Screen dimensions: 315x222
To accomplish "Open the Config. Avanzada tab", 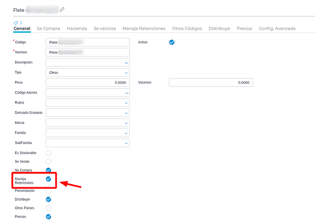I will [x=277, y=28].
